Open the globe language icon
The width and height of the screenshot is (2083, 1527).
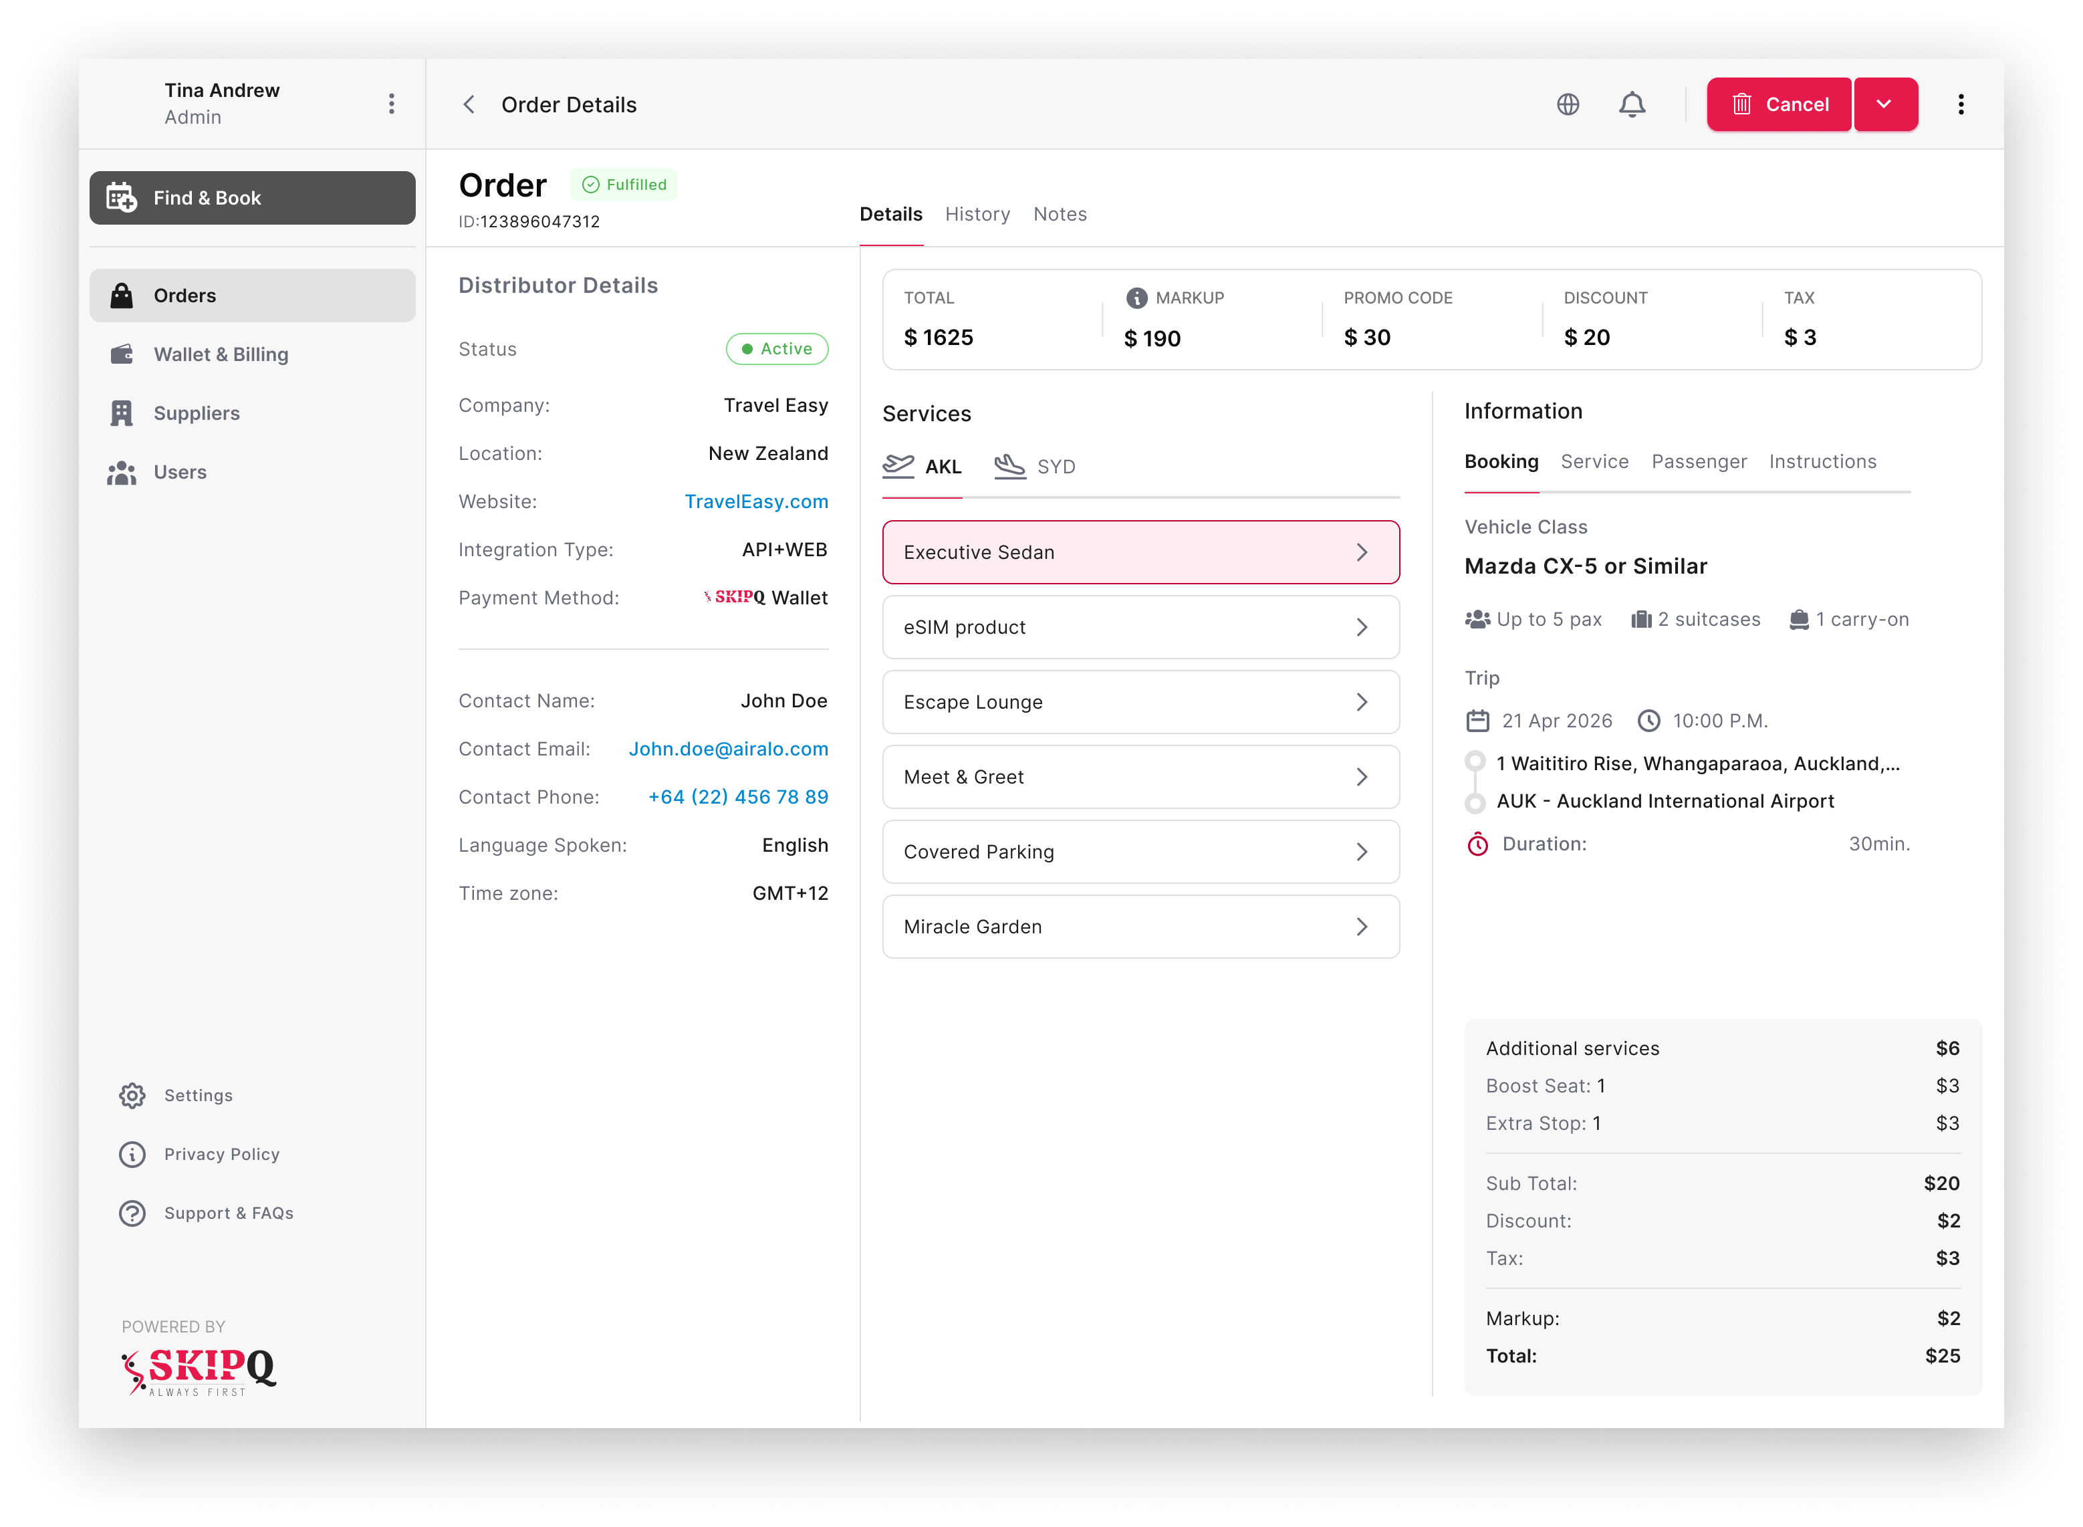pyautogui.click(x=1568, y=104)
